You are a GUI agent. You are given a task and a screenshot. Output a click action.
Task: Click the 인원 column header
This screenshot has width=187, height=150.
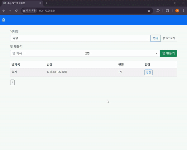(121, 65)
